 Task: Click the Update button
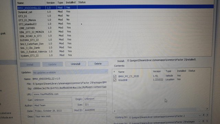(53, 64)
